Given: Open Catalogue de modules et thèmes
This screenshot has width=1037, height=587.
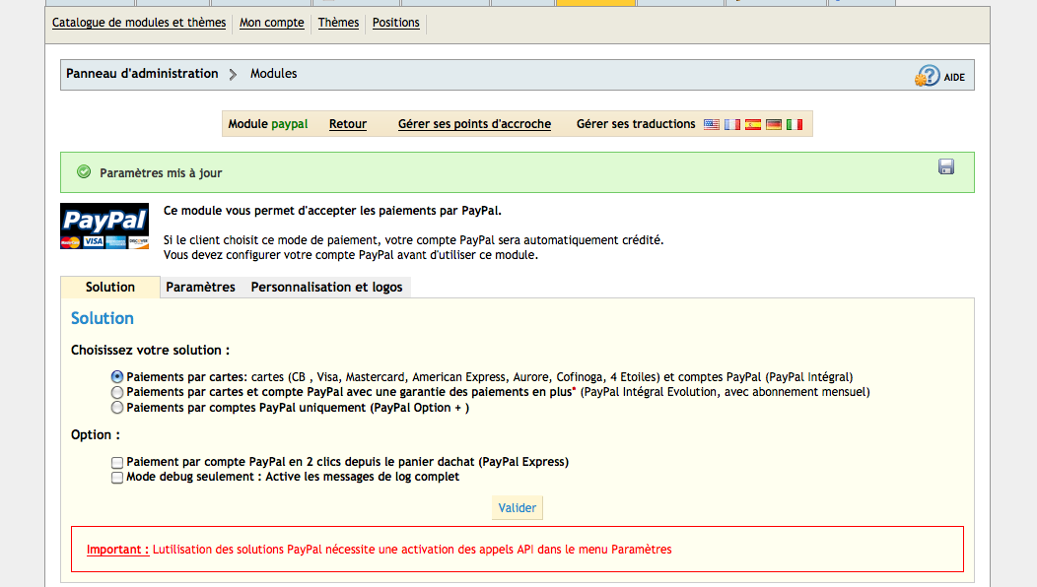Looking at the screenshot, I should (x=139, y=23).
